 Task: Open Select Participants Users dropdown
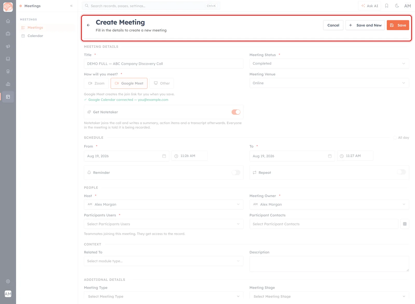coord(163,224)
